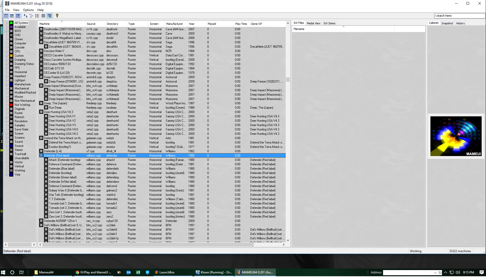Click the blue Manufacturer folder icon
Image resolution: width=486 pixels, height=277 pixels.
11,84
